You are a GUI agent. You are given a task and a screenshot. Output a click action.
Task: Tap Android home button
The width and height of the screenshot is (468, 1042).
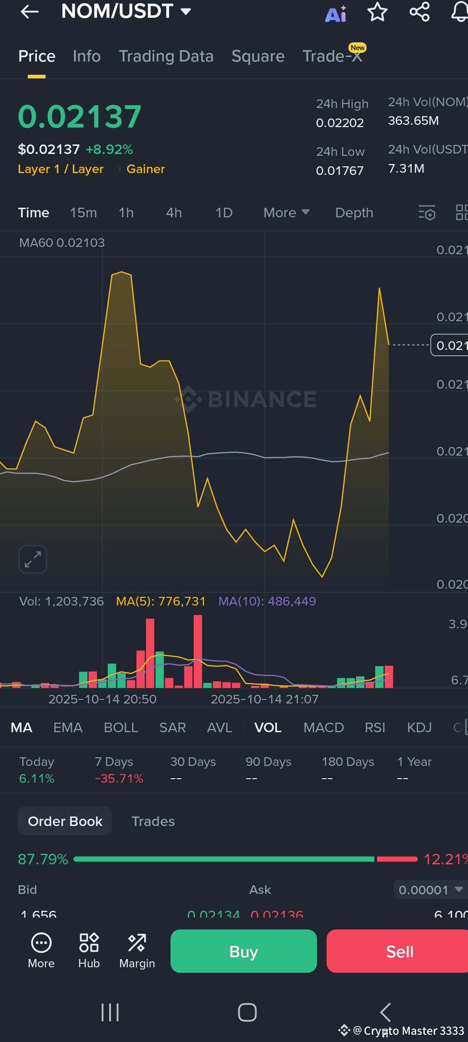pos(247,1012)
